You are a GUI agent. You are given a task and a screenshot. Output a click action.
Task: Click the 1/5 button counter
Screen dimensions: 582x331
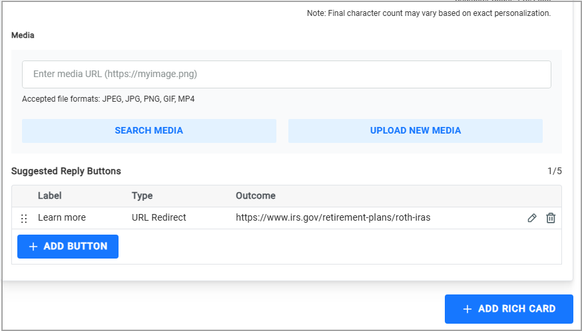tap(555, 171)
